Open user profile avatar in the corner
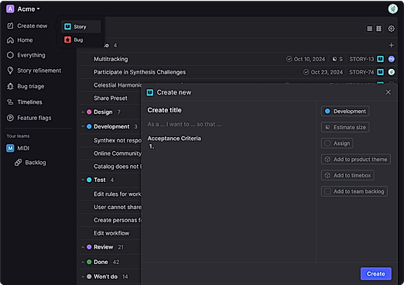 [392, 9]
